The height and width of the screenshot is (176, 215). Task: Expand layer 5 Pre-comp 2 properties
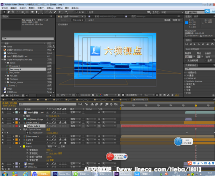pyautogui.click(x=14, y=136)
